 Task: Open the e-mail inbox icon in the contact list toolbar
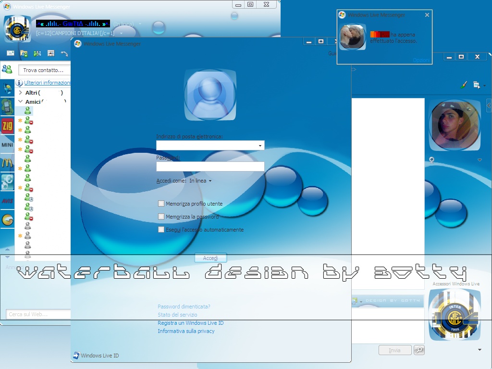pos(11,53)
